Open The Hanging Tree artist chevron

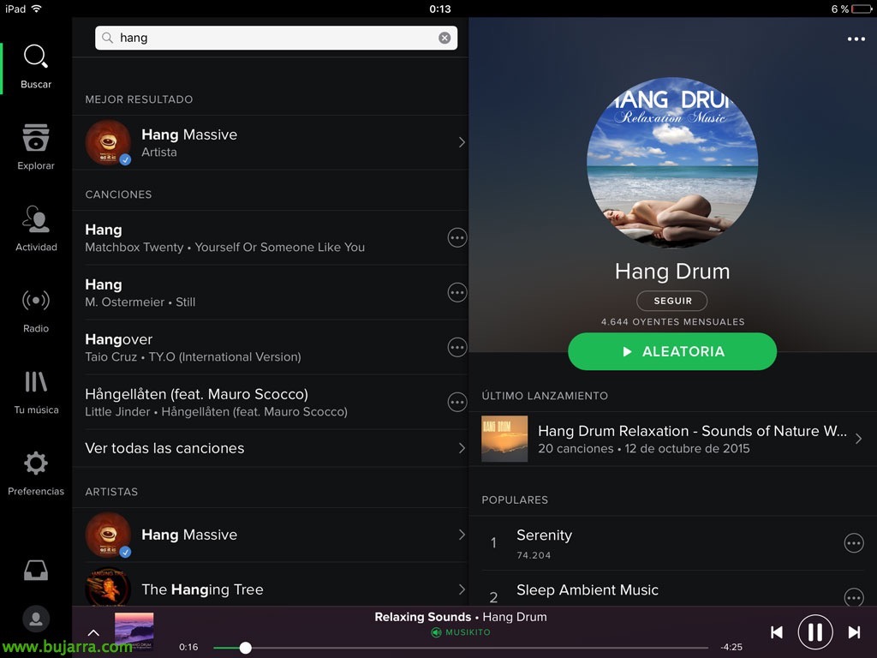coord(462,589)
